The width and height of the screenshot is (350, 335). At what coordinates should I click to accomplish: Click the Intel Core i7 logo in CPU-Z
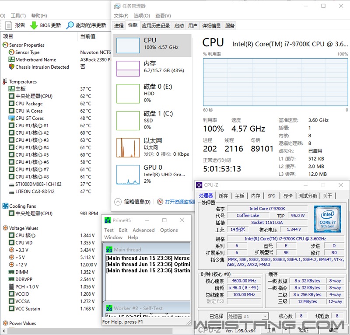click(327, 219)
